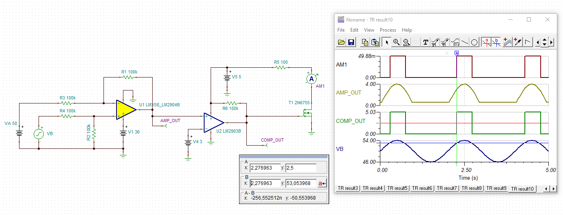Click the ammeter AM1 symbol in schematic
Viewport: 563px width, 215px height.
click(x=311, y=79)
